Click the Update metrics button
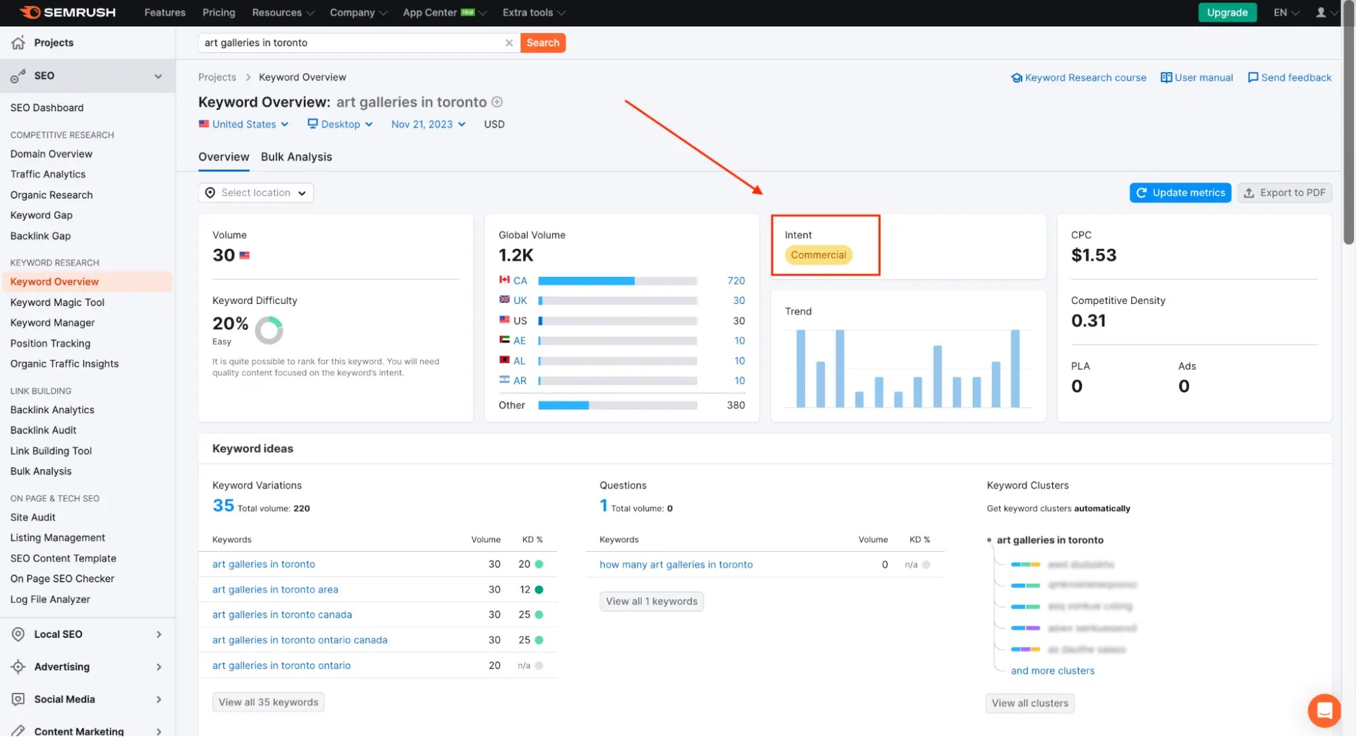Screen dimensions: 1356x737 pyautogui.click(x=1180, y=193)
